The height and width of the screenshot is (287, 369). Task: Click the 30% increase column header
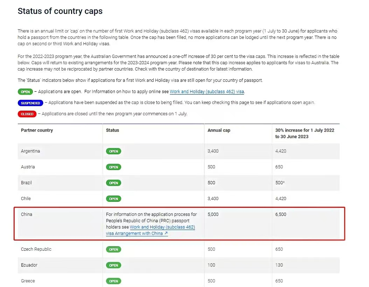[x=305, y=133]
